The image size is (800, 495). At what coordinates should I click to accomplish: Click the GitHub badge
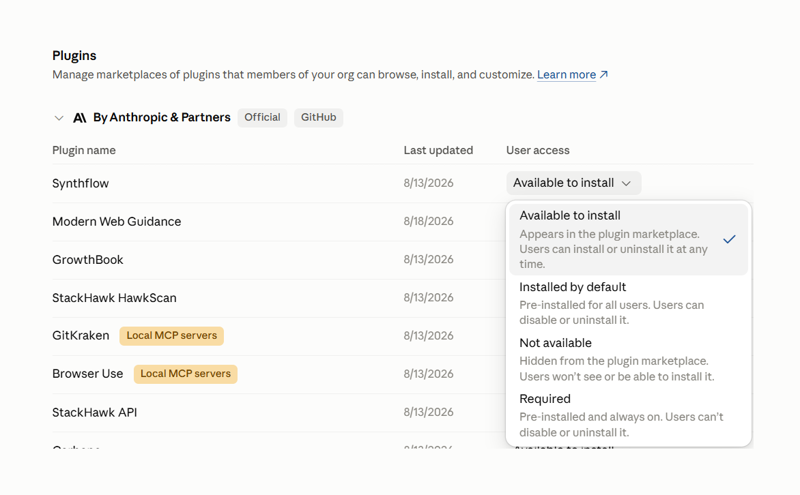(318, 117)
